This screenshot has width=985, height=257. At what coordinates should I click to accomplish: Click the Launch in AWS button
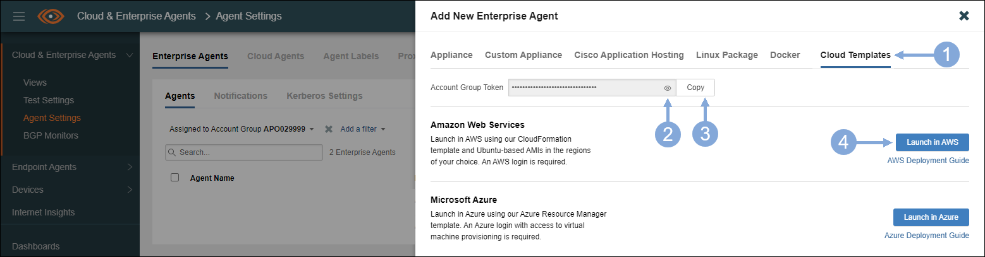[933, 142]
